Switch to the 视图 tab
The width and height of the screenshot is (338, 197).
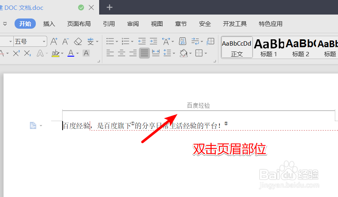[157, 24]
